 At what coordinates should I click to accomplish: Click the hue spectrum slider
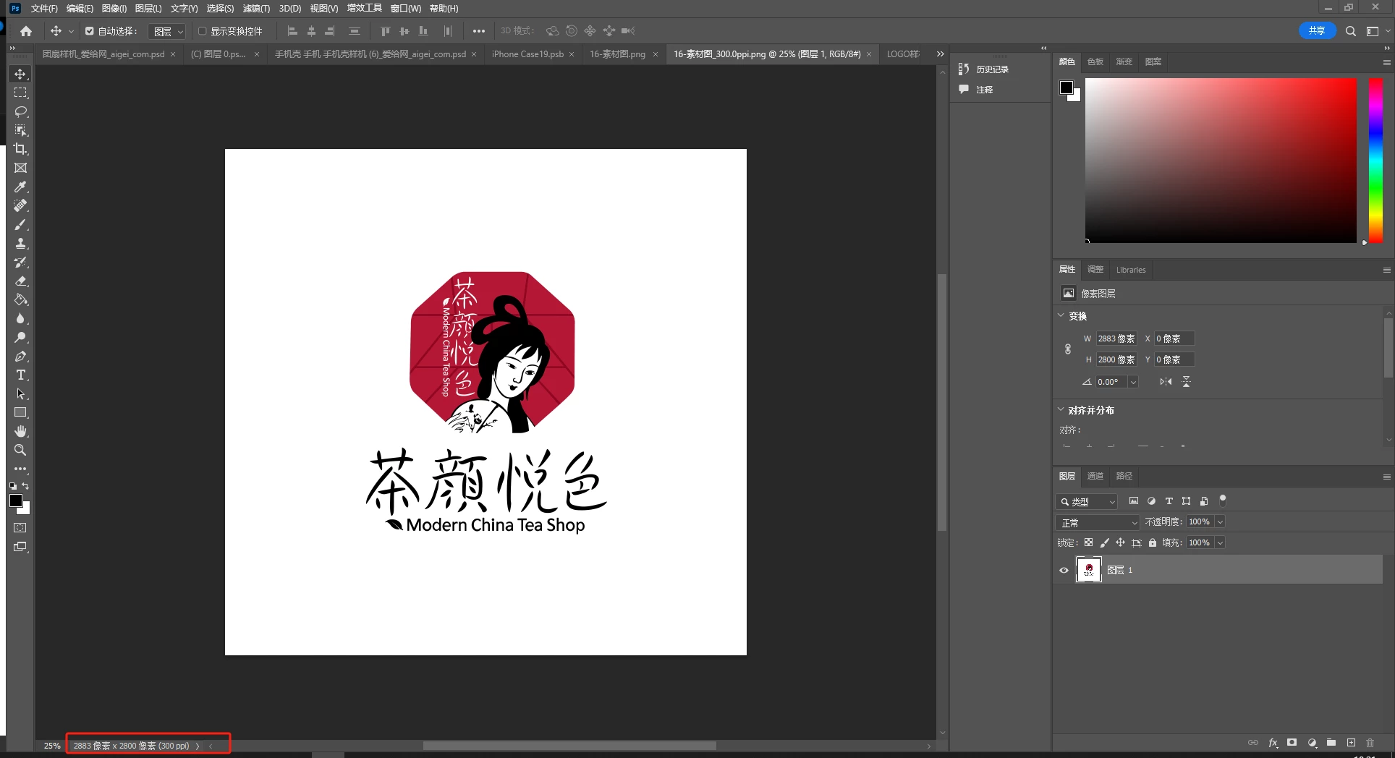(1375, 161)
